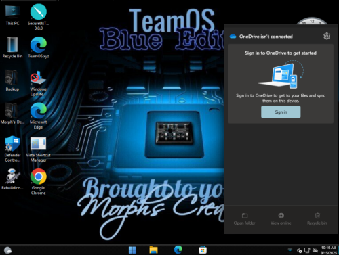Select Google Chrome desktop shortcut
Viewport: 339px width, 255px height.
coord(39,182)
